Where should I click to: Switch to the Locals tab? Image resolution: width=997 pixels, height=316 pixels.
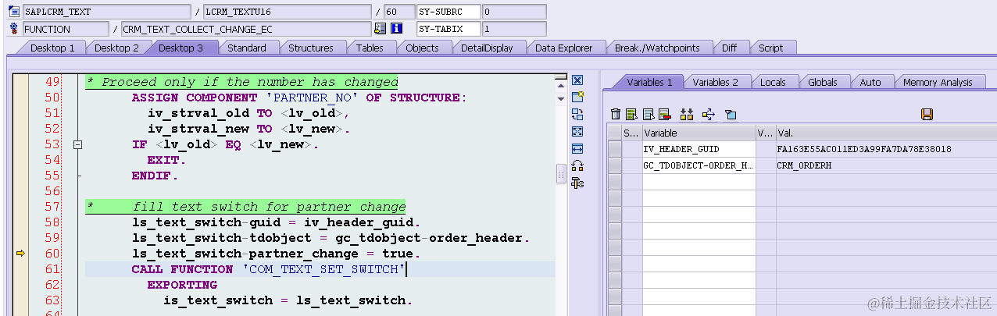(773, 82)
